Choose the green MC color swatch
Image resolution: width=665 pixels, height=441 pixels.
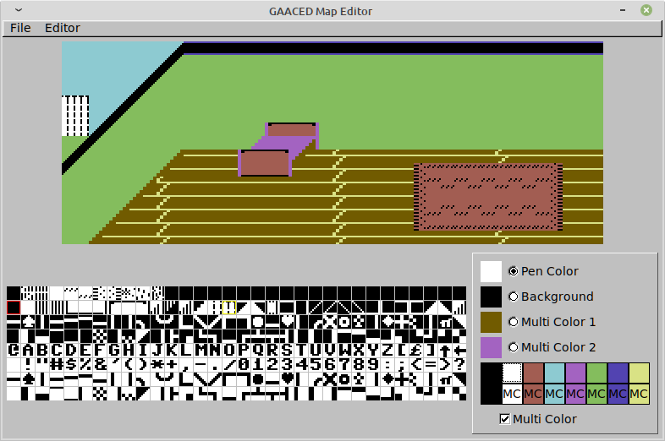coord(596,395)
